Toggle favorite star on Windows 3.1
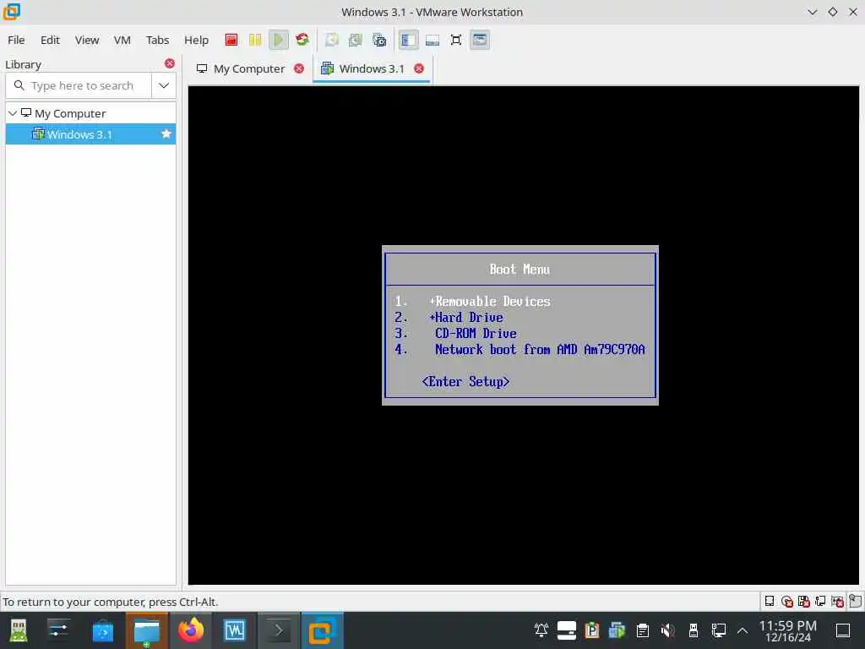Screen dimensions: 865x649 (166, 134)
